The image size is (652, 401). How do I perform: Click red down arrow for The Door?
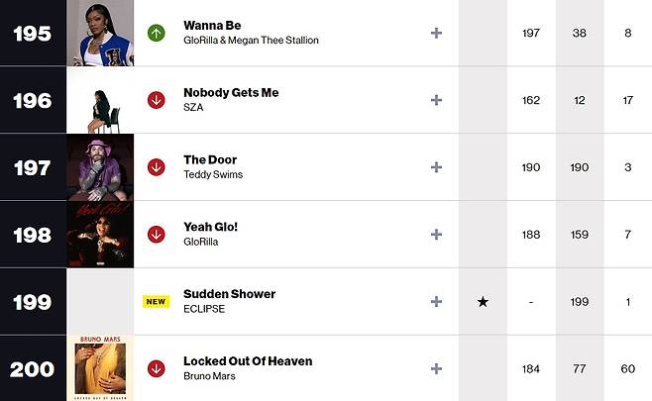[156, 167]
